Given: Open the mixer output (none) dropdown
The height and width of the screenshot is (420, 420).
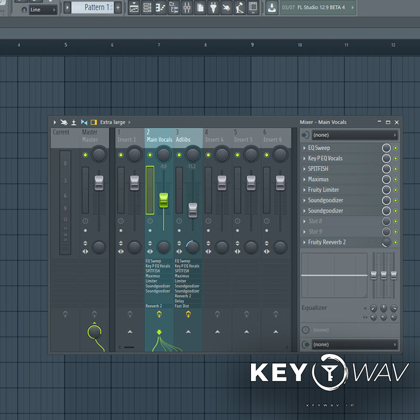Looking at the screenshot, I should 354,344.
